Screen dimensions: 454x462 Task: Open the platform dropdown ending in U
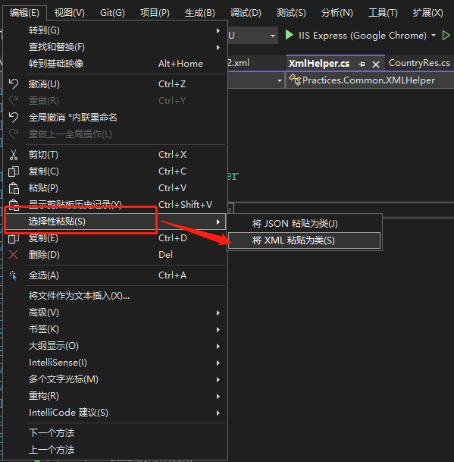252,36
